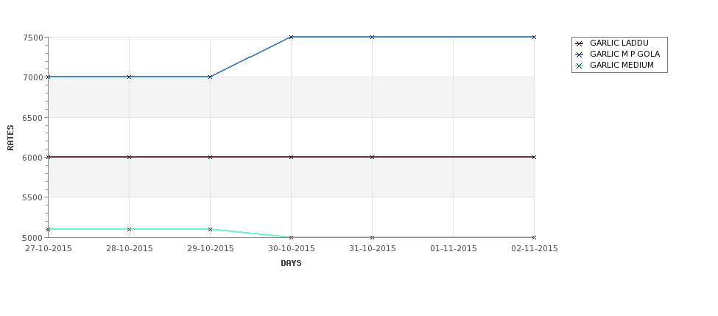Select the GARLIC LADDU legend label
The width and height of the screenshot is (718, 316).
tap(619, 43)
